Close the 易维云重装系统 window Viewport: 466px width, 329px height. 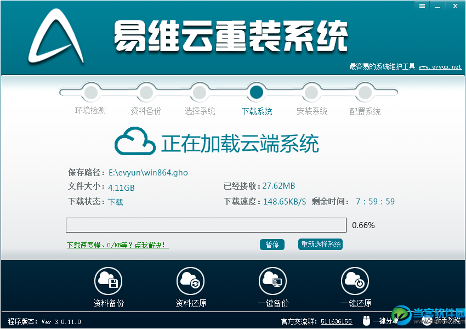(455, 6)
